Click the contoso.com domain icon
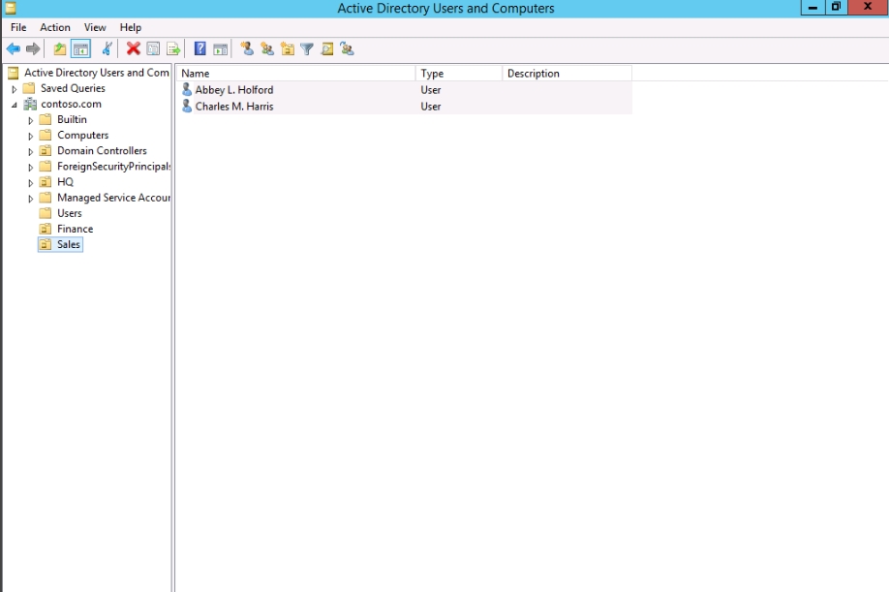 (x=30, y=104)
